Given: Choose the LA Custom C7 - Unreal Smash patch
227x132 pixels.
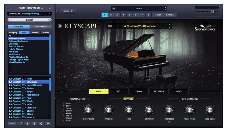Looking at the screenshot, I should coord(28,85).
